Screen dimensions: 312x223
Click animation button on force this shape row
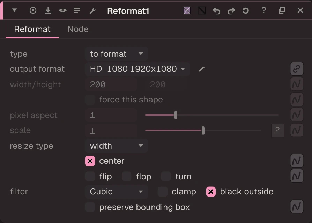point(297,99)
